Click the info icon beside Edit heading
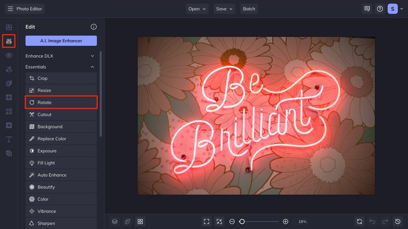 [x=94, y=27]
